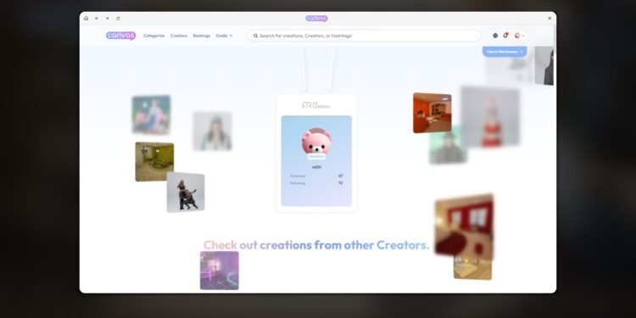Reload the page with the refresh icon
Screen dimensions: 636x318
(118, 19)
